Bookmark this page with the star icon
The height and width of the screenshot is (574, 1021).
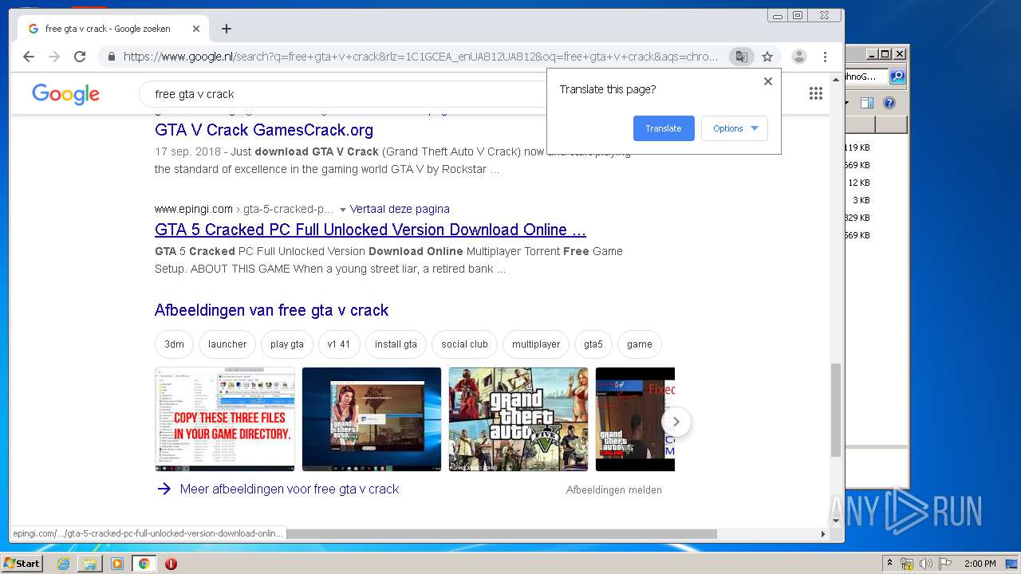(767, 57)
